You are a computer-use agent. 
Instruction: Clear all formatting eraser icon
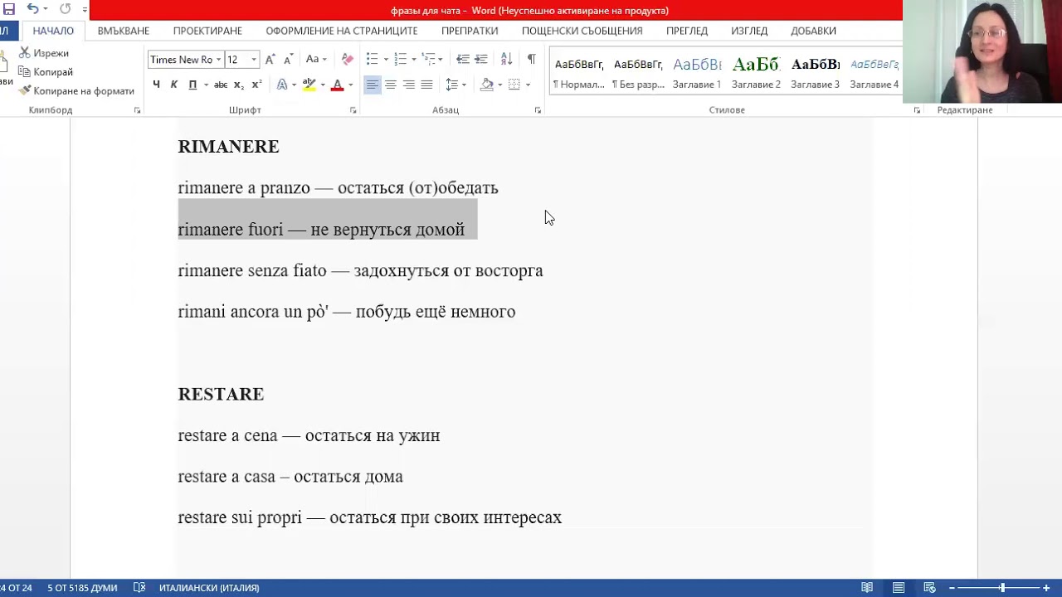click(348, 60)
